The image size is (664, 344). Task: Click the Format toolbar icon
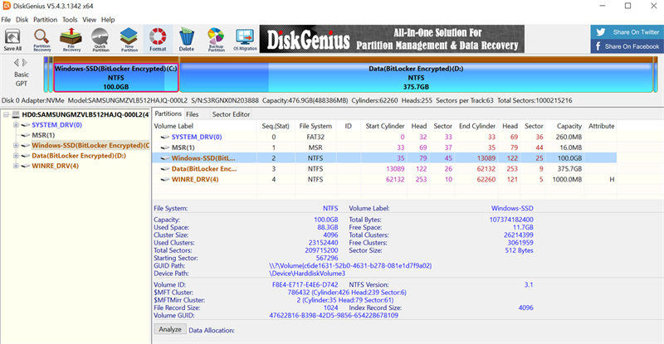click(158, 39)
